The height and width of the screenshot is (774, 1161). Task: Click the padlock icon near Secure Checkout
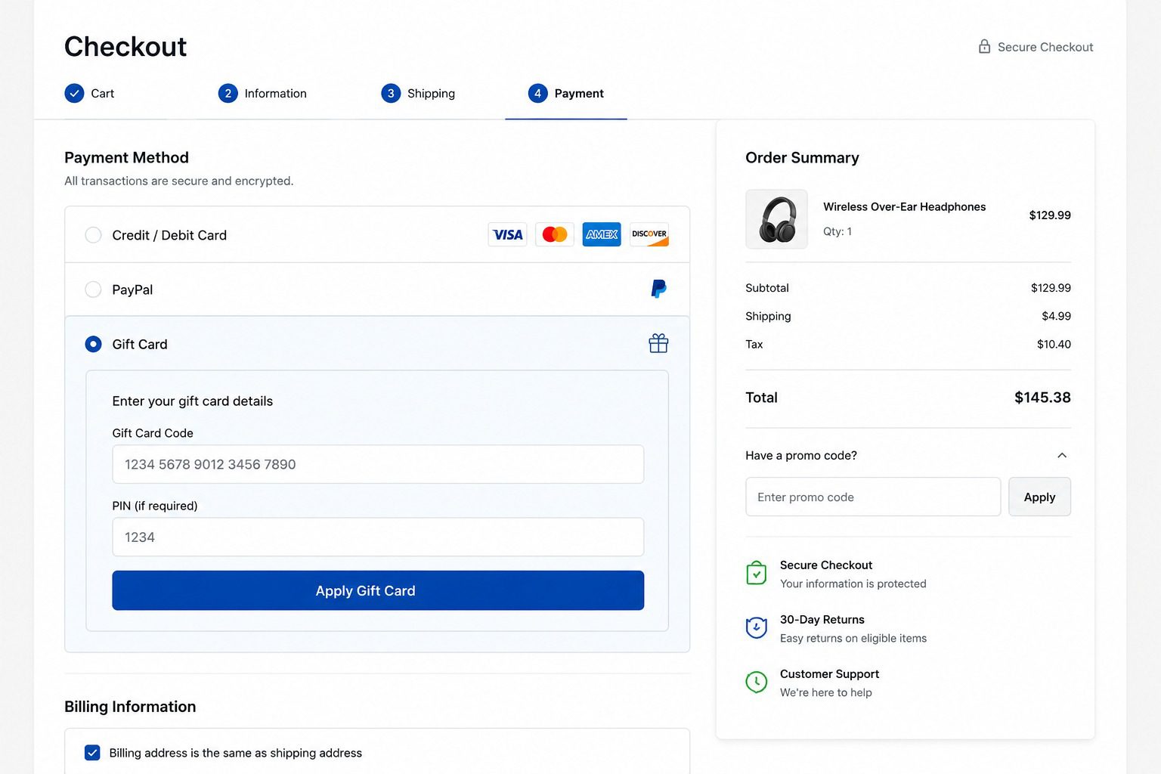[984, 46]
